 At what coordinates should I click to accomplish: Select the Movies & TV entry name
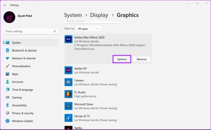click(82, 116)
